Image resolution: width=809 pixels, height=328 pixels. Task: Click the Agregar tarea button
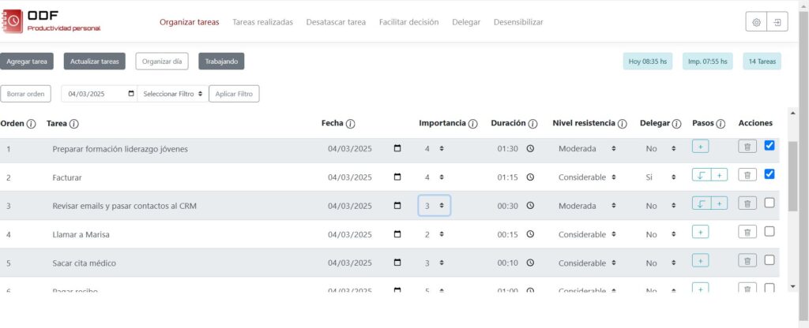(x=28, y=61)
